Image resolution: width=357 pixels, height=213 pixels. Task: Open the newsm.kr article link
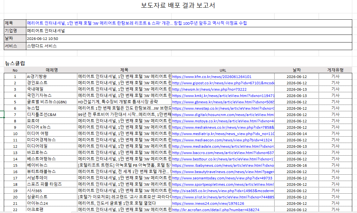pyautogui.click(x=209, y=89)
